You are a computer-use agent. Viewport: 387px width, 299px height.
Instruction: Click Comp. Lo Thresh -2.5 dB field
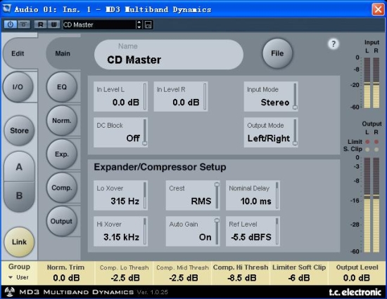[125, 273]
